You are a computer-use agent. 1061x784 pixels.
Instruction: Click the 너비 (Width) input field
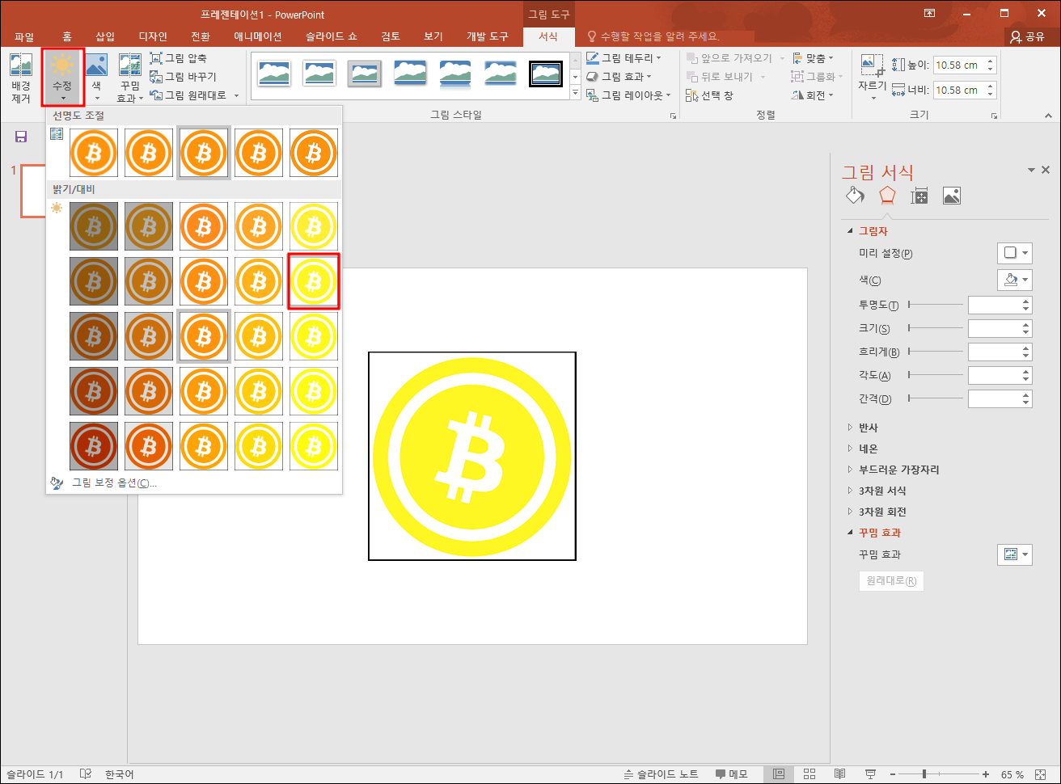pyautogui.click(x=958, y=91)
